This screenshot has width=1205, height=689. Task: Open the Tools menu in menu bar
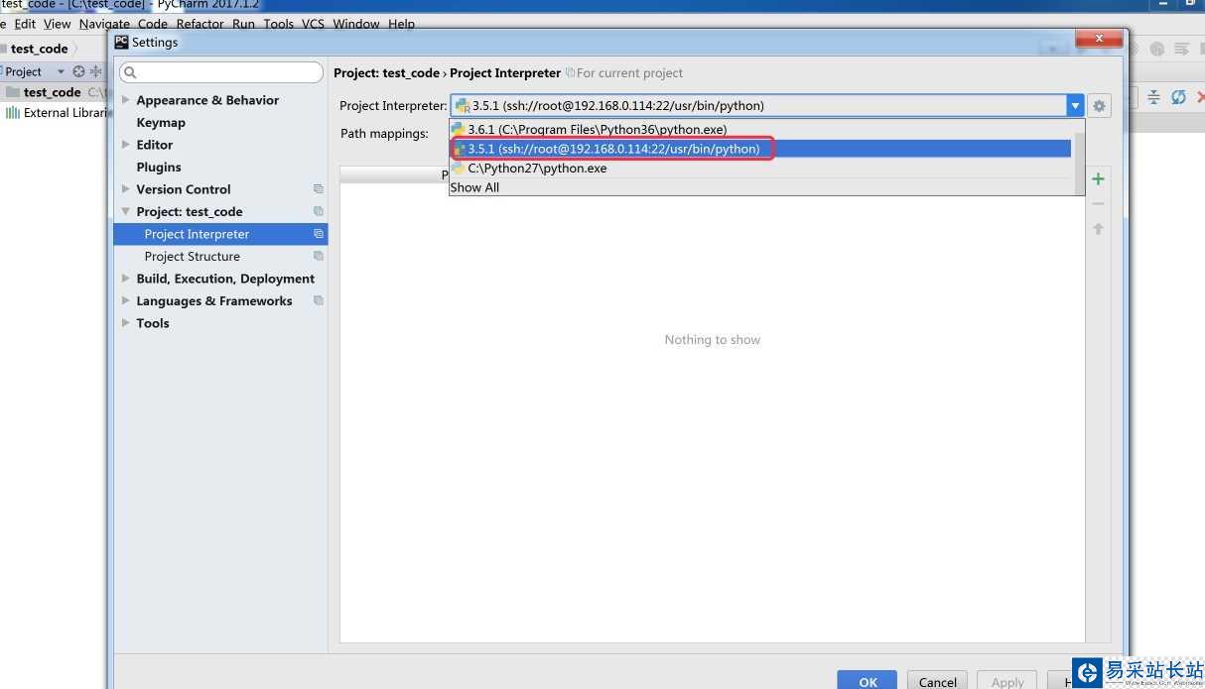[279, 24]
